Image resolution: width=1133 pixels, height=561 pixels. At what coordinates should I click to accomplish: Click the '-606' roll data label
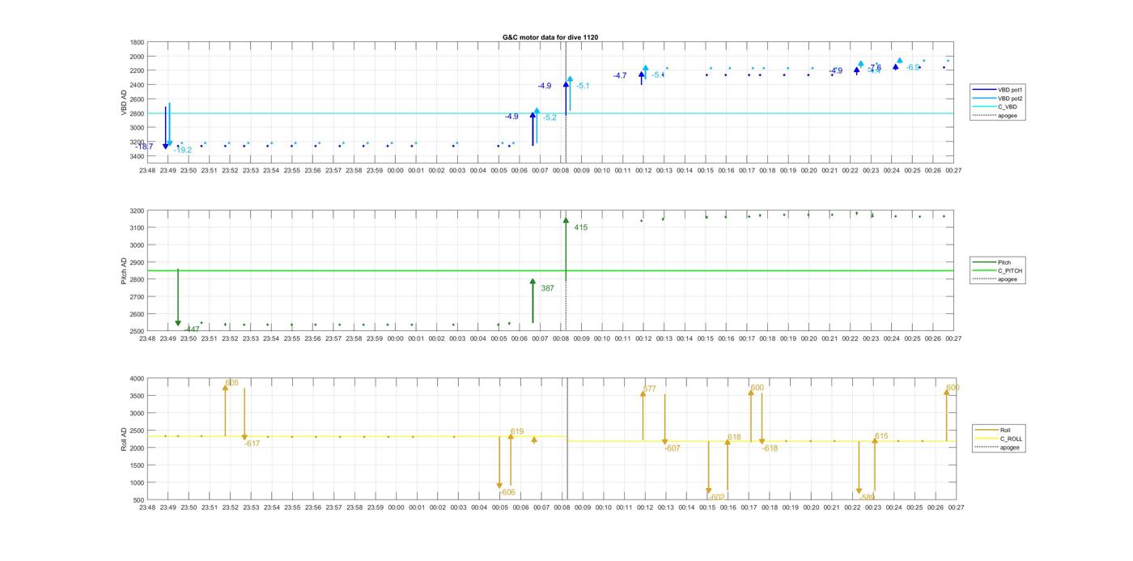coord(507,492)
